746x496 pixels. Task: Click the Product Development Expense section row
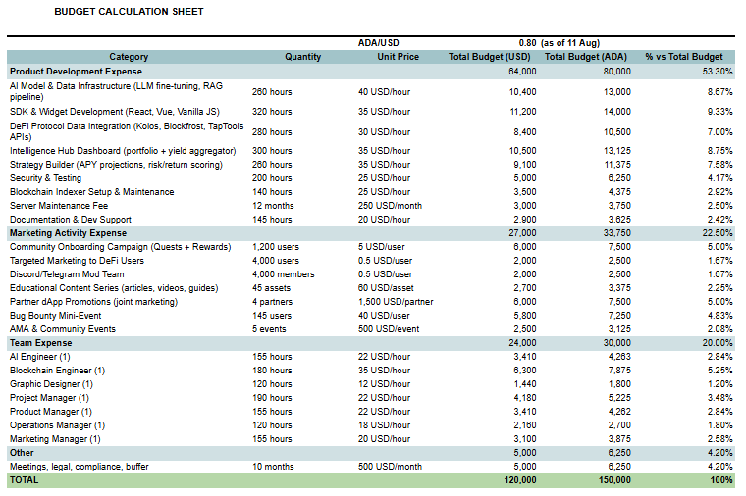coord(76,72)
